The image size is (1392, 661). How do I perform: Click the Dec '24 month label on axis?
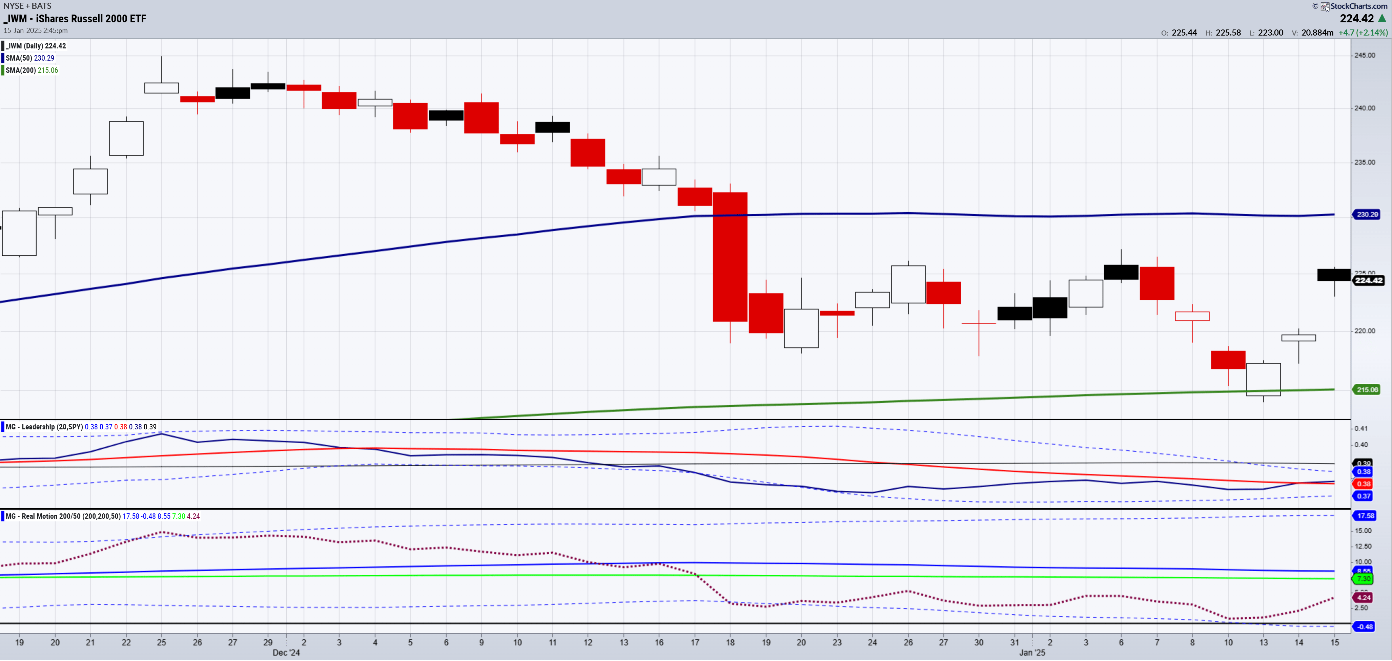click(x=286, y=652)
